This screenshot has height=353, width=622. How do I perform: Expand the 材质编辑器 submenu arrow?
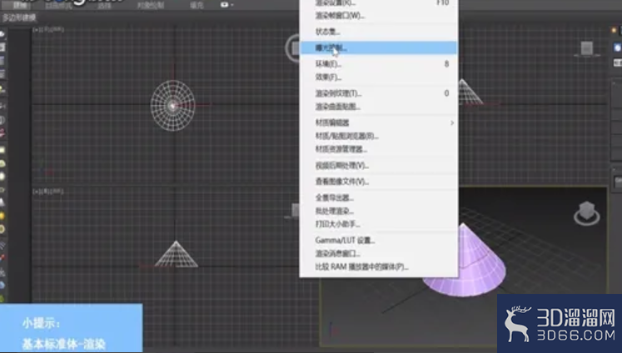click(452, 123)
